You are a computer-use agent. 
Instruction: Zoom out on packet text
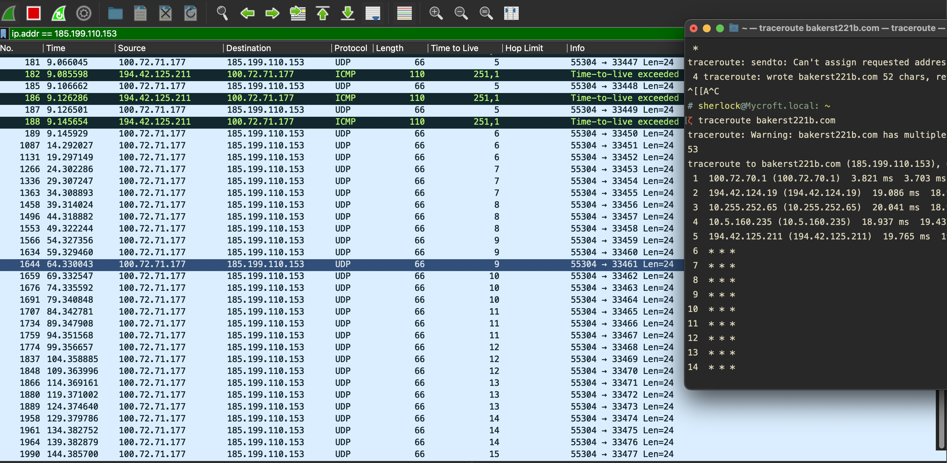(461, 14)
